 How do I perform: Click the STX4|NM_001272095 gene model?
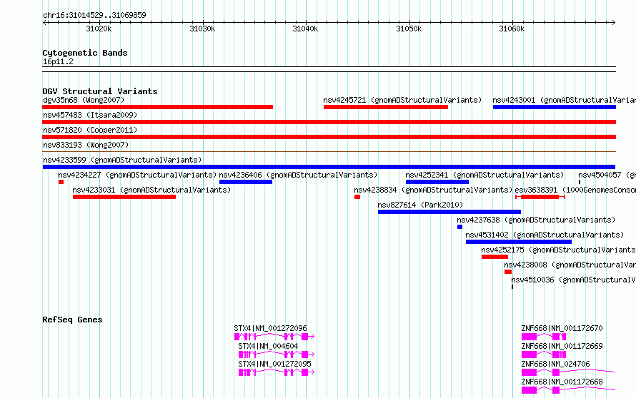(277, 372)
